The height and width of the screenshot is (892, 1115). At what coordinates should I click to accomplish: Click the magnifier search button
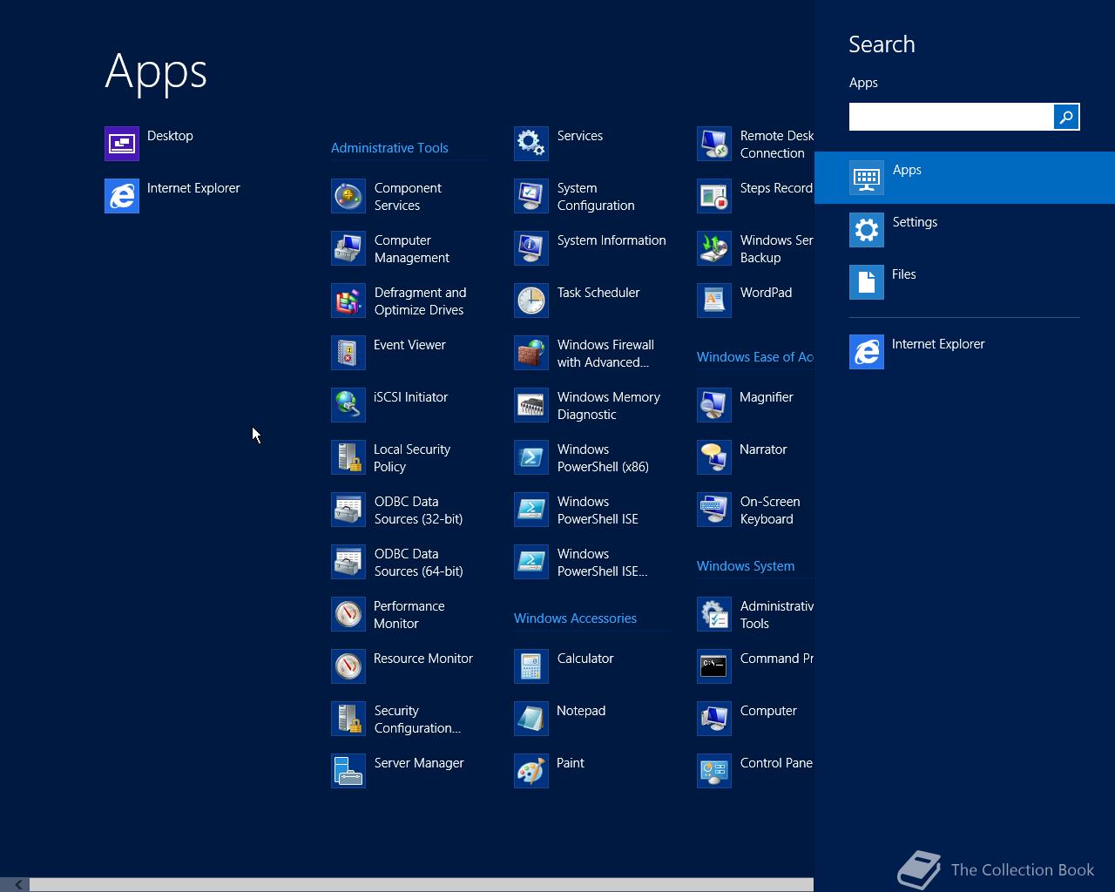point(1066,117)
